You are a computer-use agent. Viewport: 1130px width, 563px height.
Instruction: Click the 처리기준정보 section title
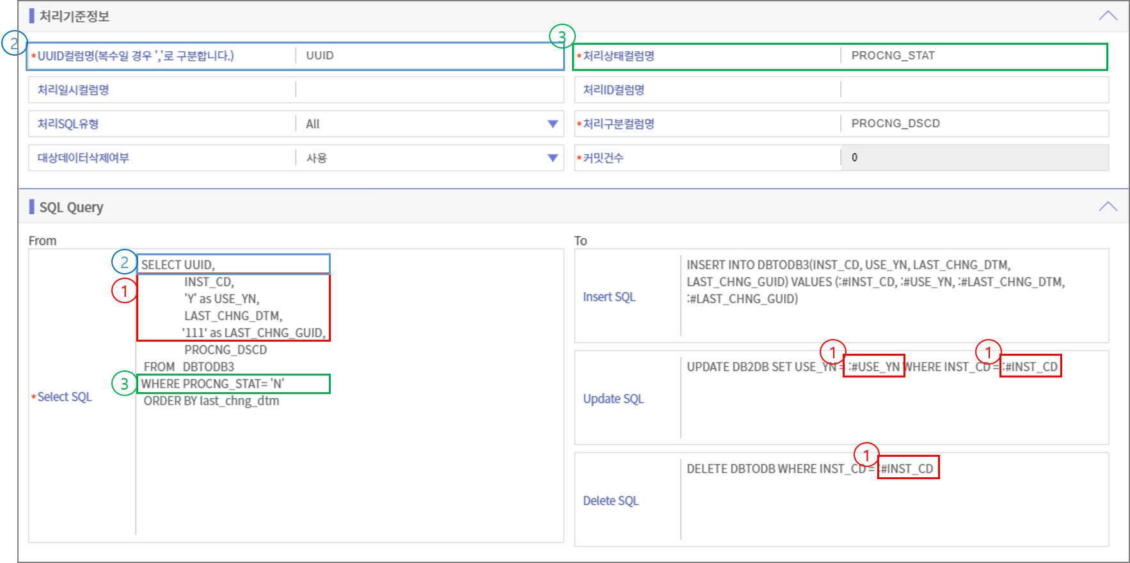pyautogui.click(x=74, y=16)
